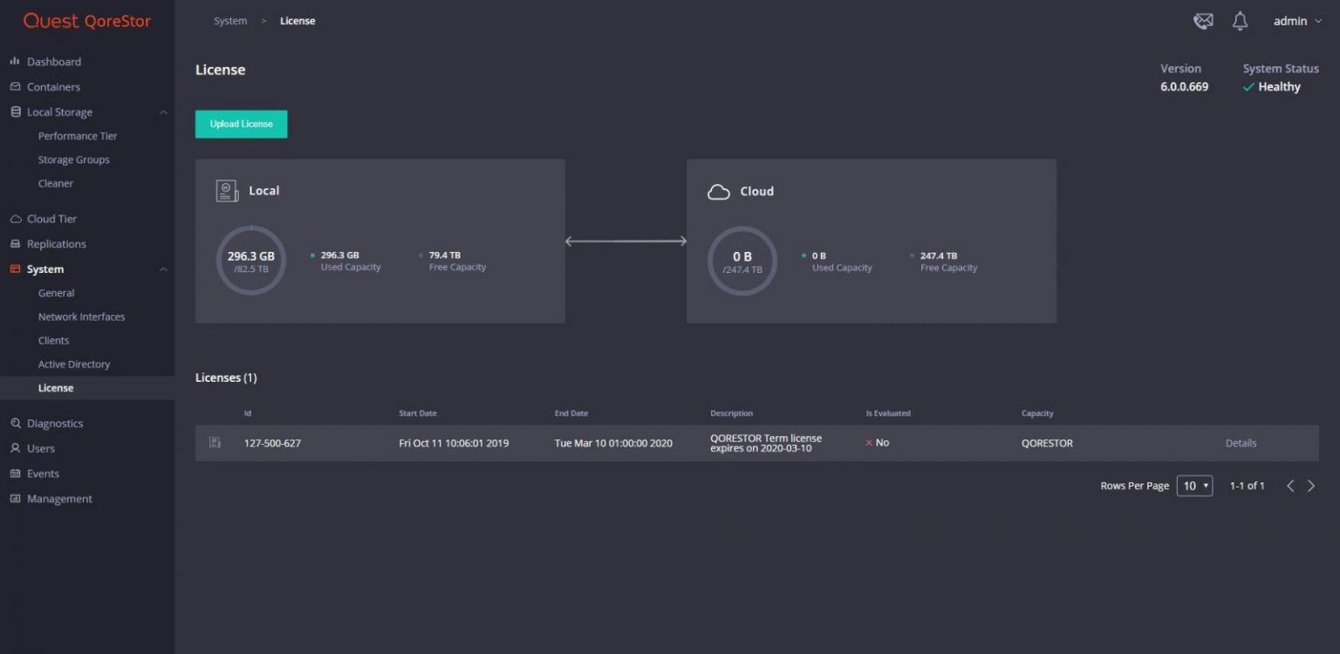Select Performance Tier in sidebar
This screenshot has width=1340, height=654.
tap(78, 136)
